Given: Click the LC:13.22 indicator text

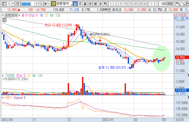Looking at the screenshot, I should point(180,15).
